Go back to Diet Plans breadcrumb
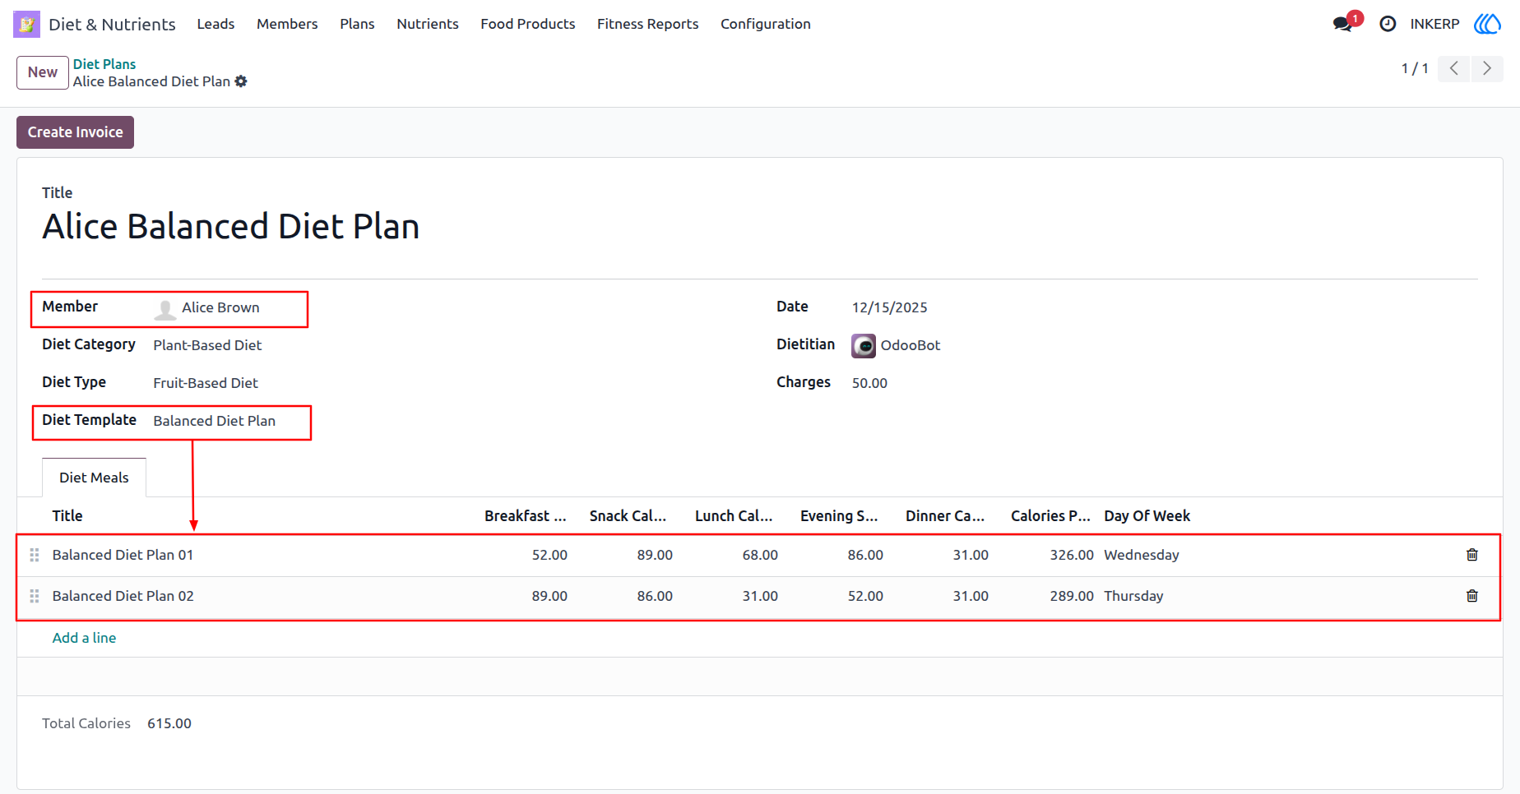Image resolution: width=1520 pixels, height=794 pixels. coord(104,64)
